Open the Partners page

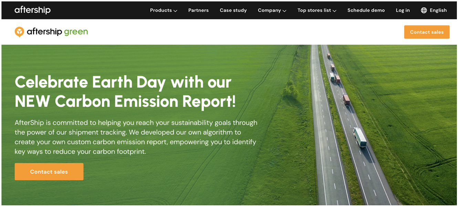198,10
